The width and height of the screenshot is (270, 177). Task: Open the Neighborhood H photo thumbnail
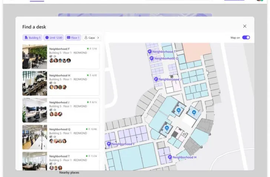[x=34, y=83]
